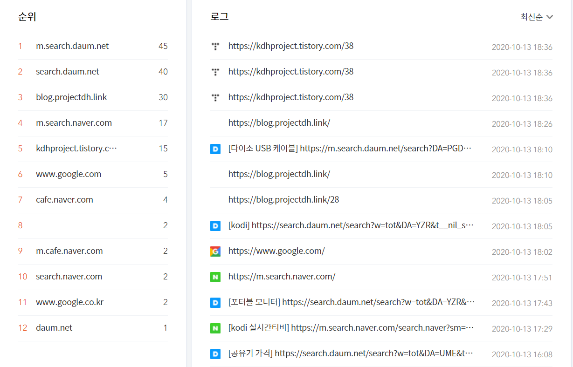Click the Daum icon beside 다이소 USB 케이블
Image resolution: width=573 pixels, height=367 pixels.
pyautogui.click(x=215, y=149)
